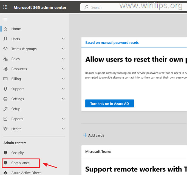This screenshot has width=187, height=175.
Task: Expand the Health chevron
Action: click(63, 129)
